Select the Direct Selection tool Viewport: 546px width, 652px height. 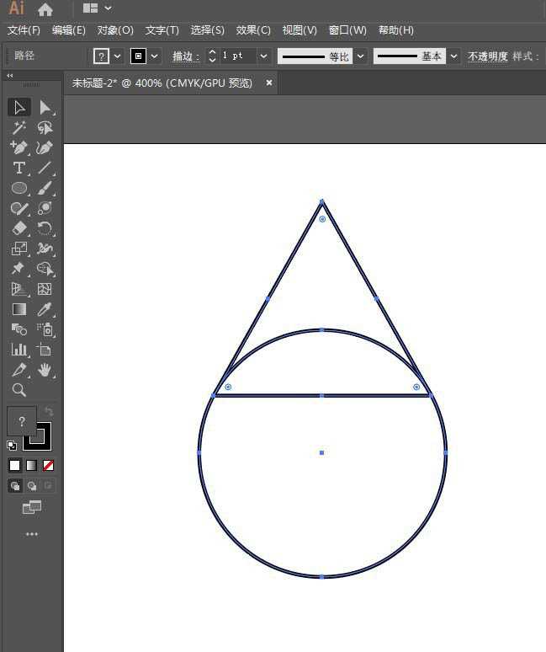click(45, 107)
